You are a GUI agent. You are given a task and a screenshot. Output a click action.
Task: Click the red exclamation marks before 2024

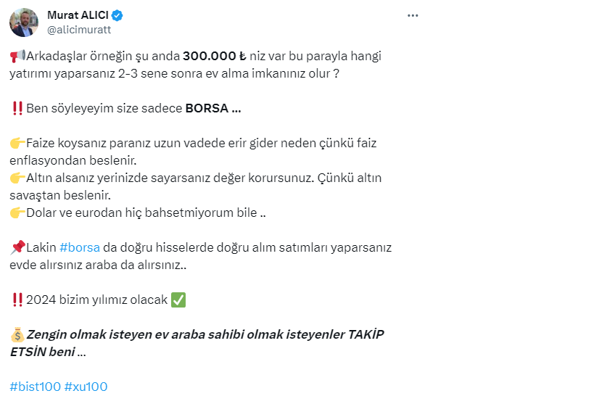point(18,300)
